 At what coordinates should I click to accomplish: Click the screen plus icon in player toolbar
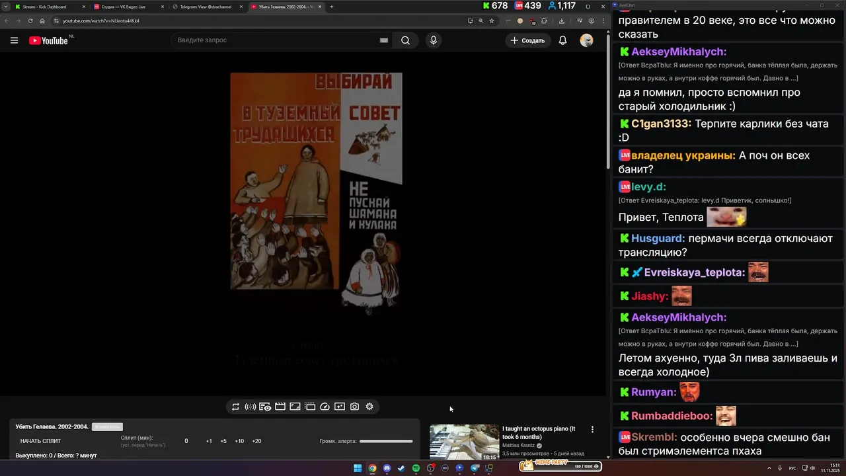(340, 407)
